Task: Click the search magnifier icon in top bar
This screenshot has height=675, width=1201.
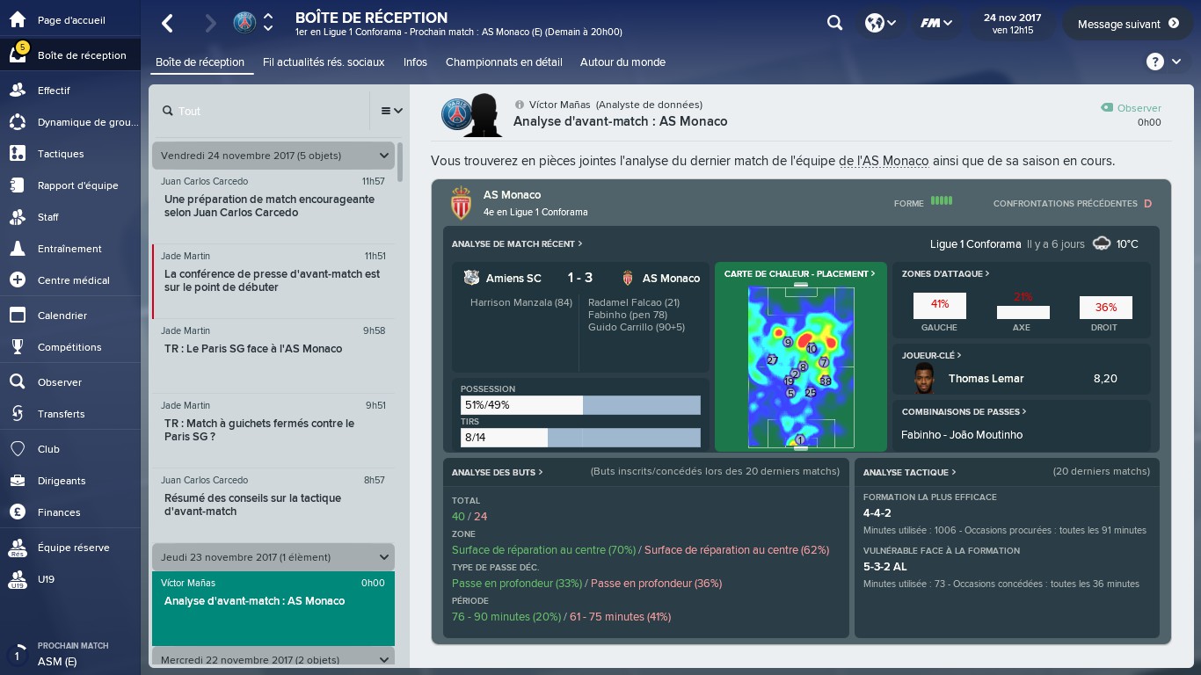Action: click(x=834, y=24)
